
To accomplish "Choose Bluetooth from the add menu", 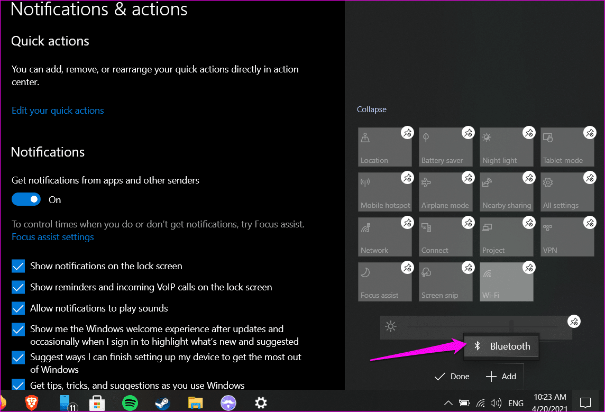I will point(501,346).
